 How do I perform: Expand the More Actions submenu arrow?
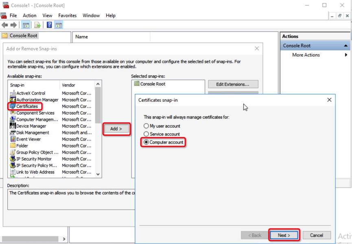(x=346, y=55)
